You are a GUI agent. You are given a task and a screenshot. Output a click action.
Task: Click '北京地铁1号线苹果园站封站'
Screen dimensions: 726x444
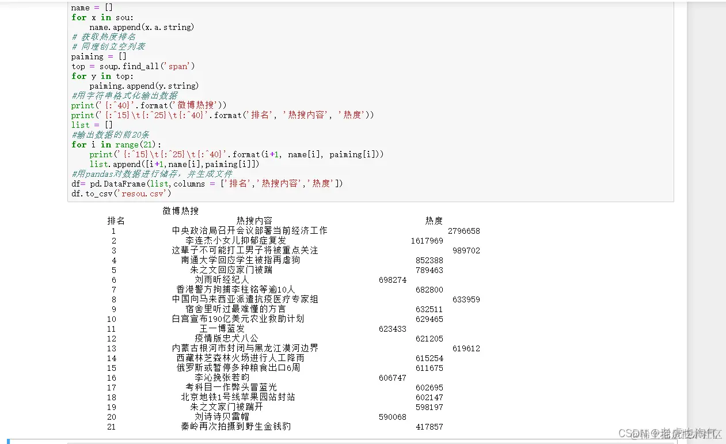tap(238, 397)
